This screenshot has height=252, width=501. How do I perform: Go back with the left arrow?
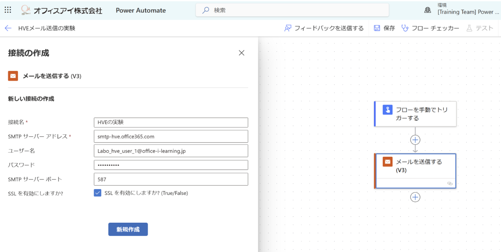9,28
